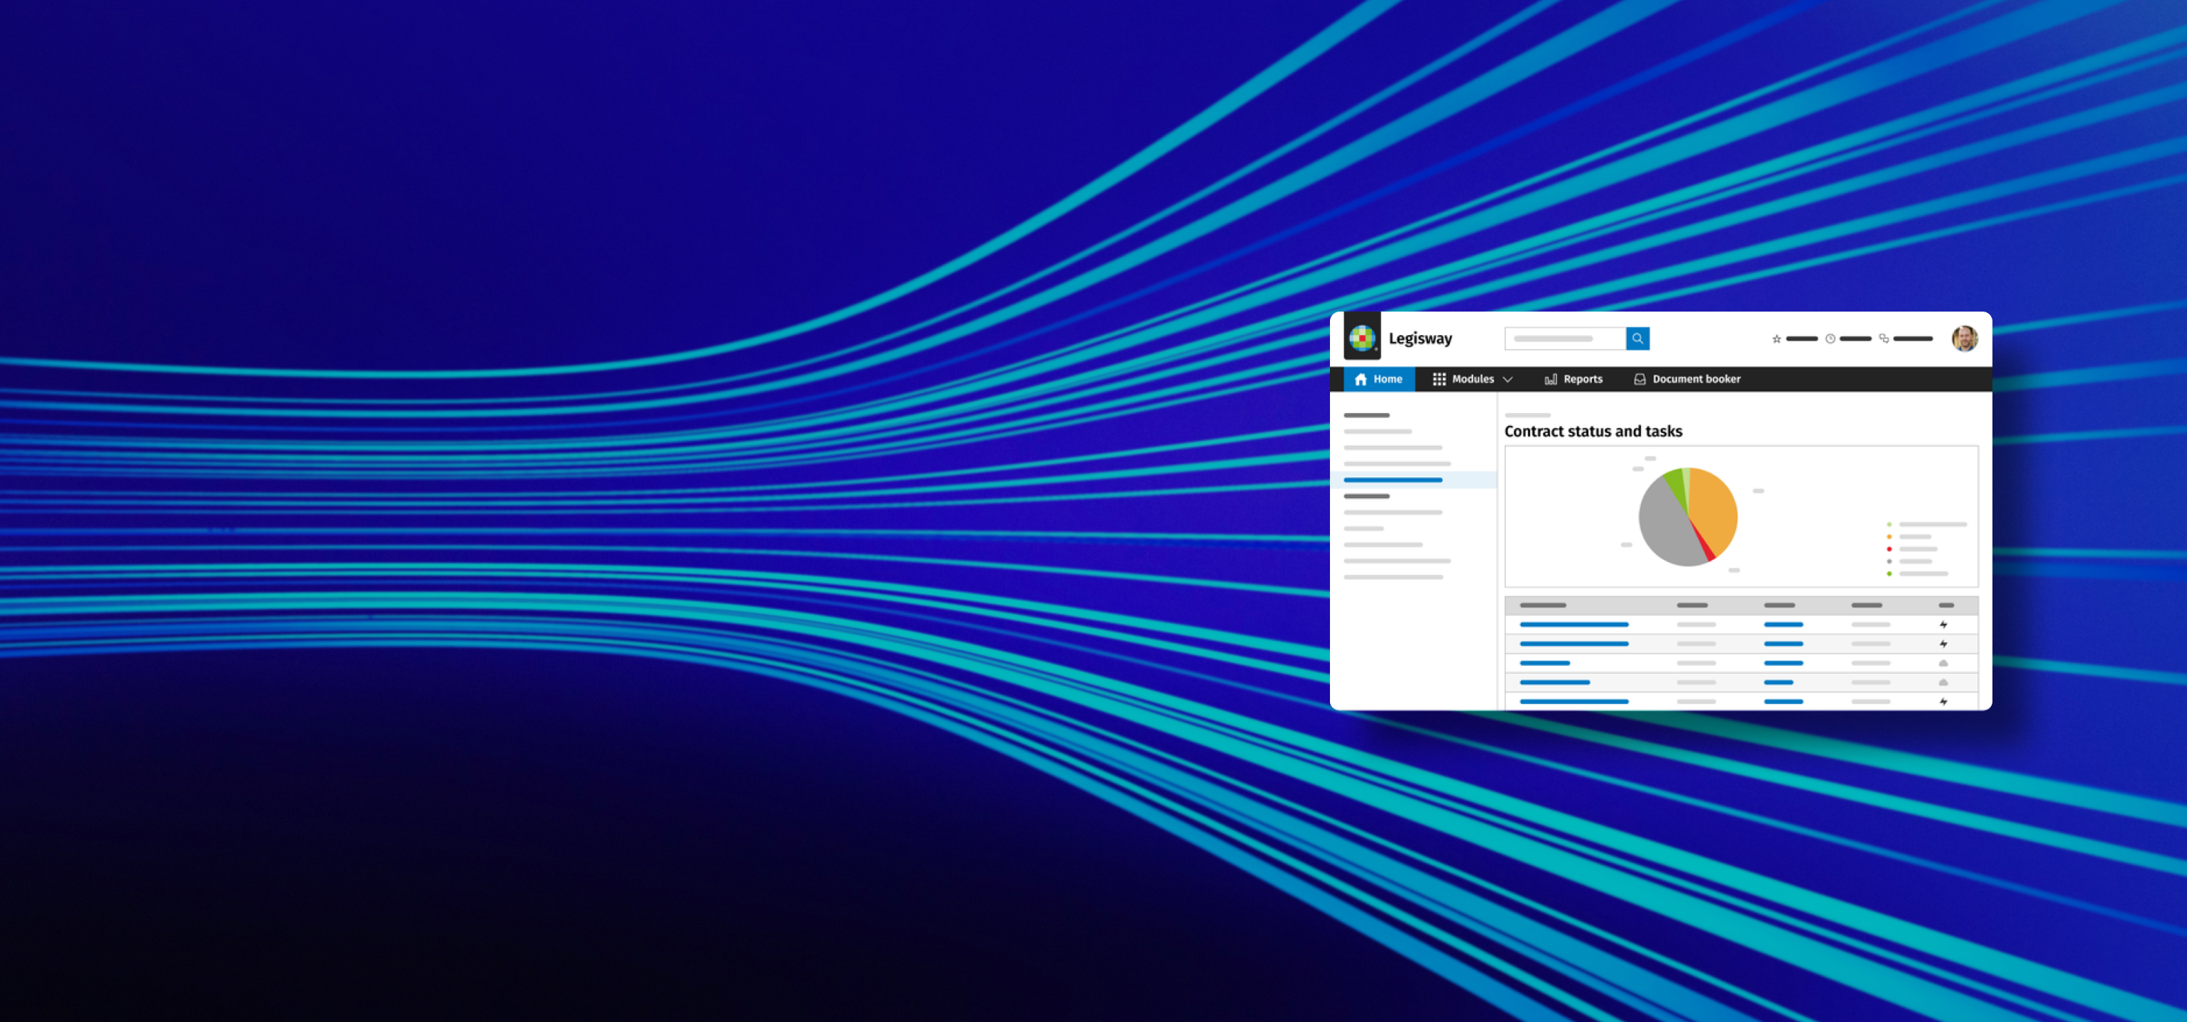The height and width of the screenshot is (1022, 2187).
Task: Click lightning bolt icon in first table row
Action: [x=1943, y=625]
